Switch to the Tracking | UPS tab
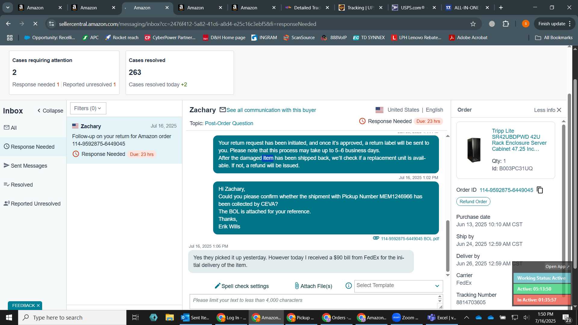This screenshot has width=578, height=325. click(x=360, y=8)
